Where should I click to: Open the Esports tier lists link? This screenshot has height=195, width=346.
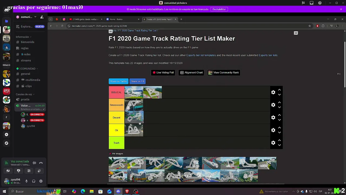coord(268,55)
